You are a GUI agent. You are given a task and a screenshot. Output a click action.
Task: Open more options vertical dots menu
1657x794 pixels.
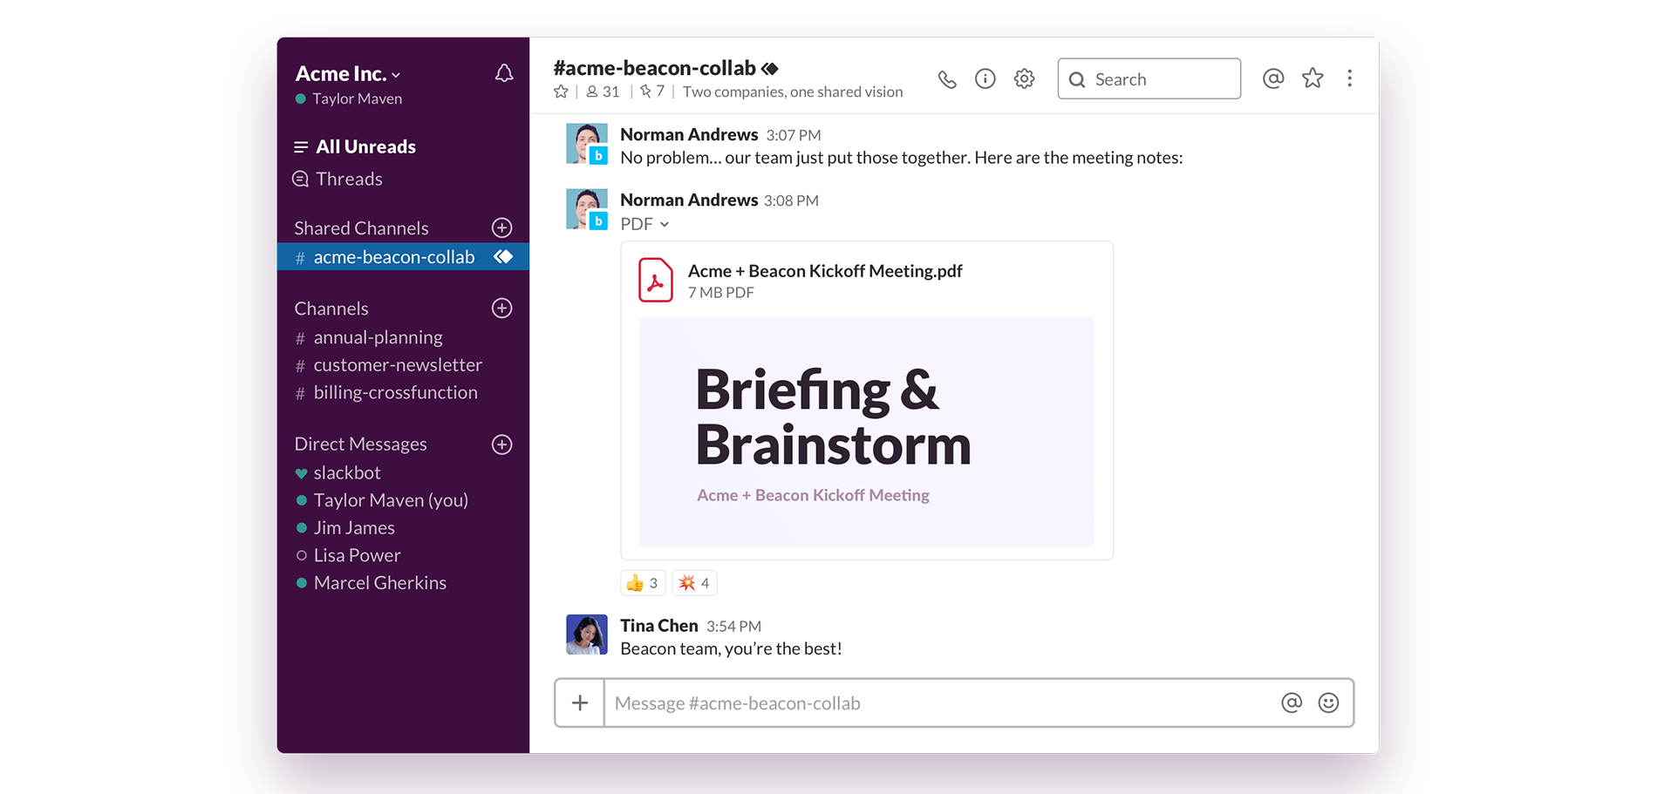tap(1350, 78)
